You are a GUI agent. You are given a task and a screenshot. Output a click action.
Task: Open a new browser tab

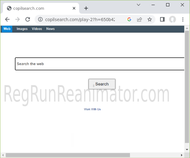click(86, 8)
